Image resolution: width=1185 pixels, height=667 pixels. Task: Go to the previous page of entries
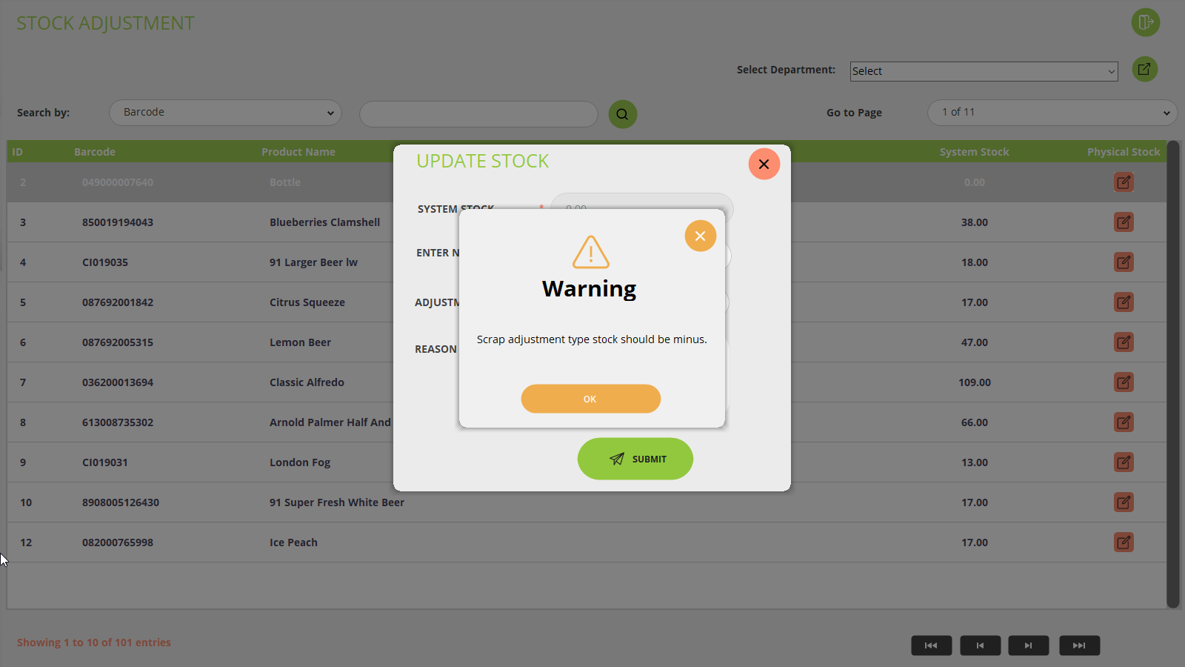(x=980, y=646)
